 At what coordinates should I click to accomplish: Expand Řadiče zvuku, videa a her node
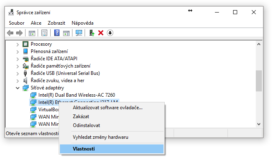17,81
